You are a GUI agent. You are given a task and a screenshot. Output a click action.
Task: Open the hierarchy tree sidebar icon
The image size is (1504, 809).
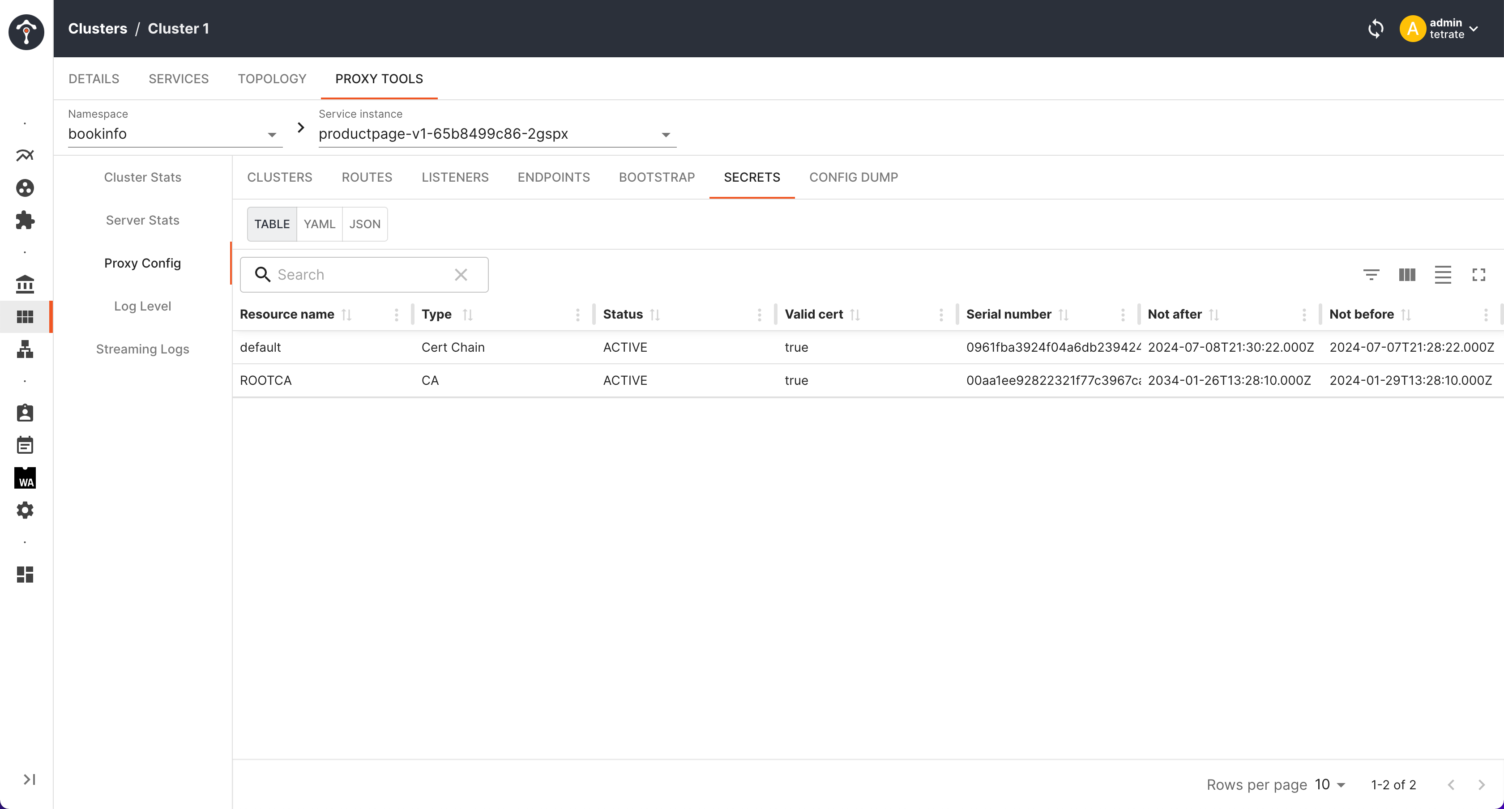[25, 349]
